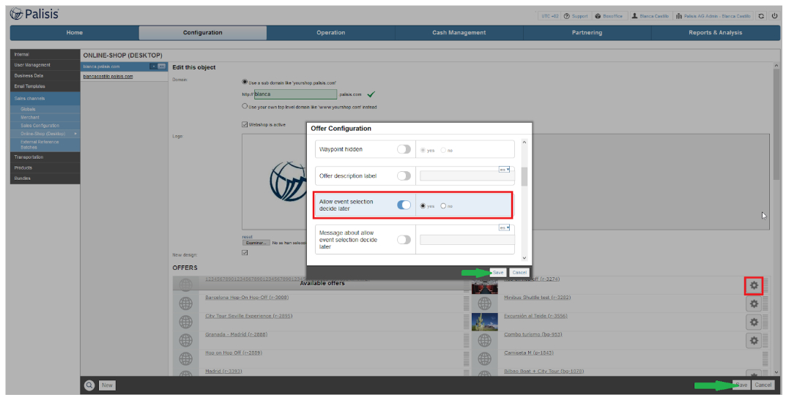Click Cancel in the bottom bar
This screenshot has width=786, height=400.
coord(763,385)
